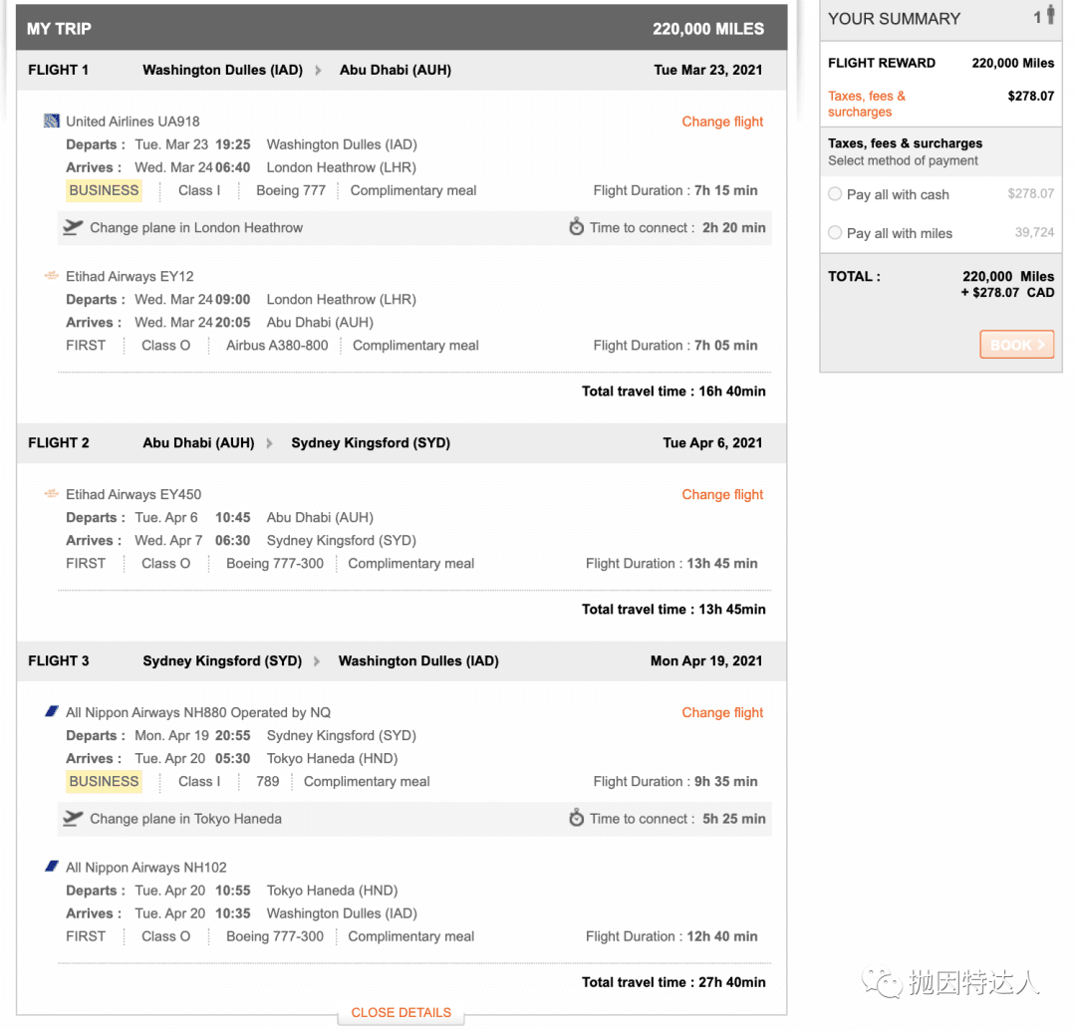Screen dimensions: 1076x1030
Task: Click the ANA logo next to NH102
Action: [x=52, y=867]
